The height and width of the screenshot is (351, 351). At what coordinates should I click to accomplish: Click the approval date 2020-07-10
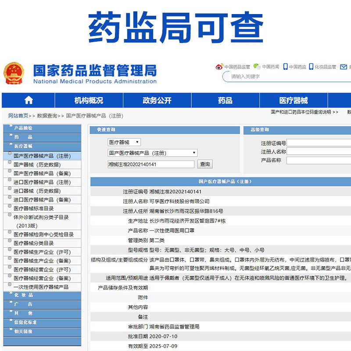click(163, 337)
